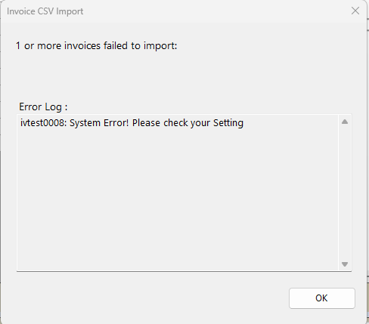Viewport: 369px width, 324px height.
Task: Click the word "import:" in the failure message
Action: click(x=160, y=46)
